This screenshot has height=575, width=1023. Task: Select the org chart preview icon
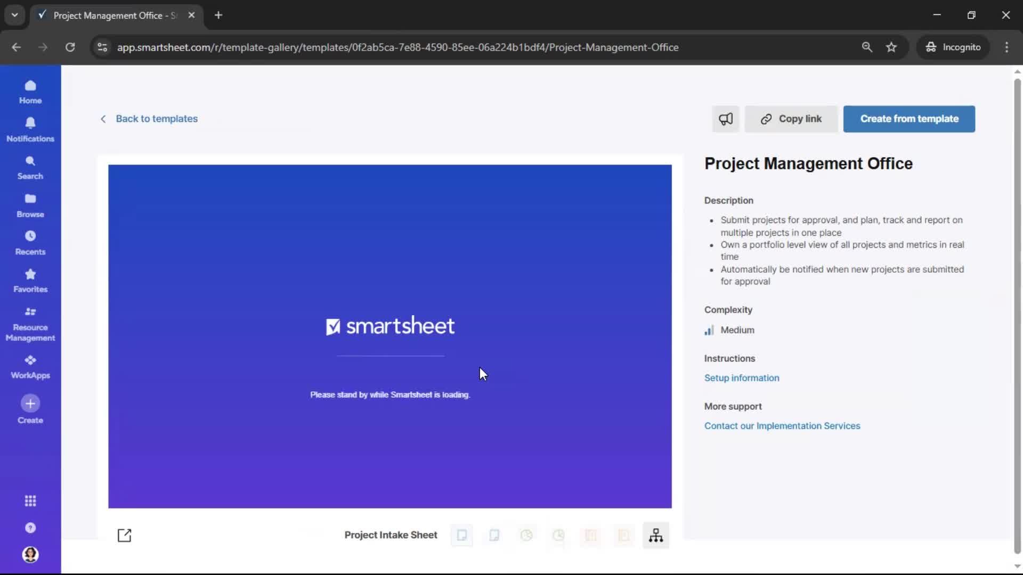656,536
